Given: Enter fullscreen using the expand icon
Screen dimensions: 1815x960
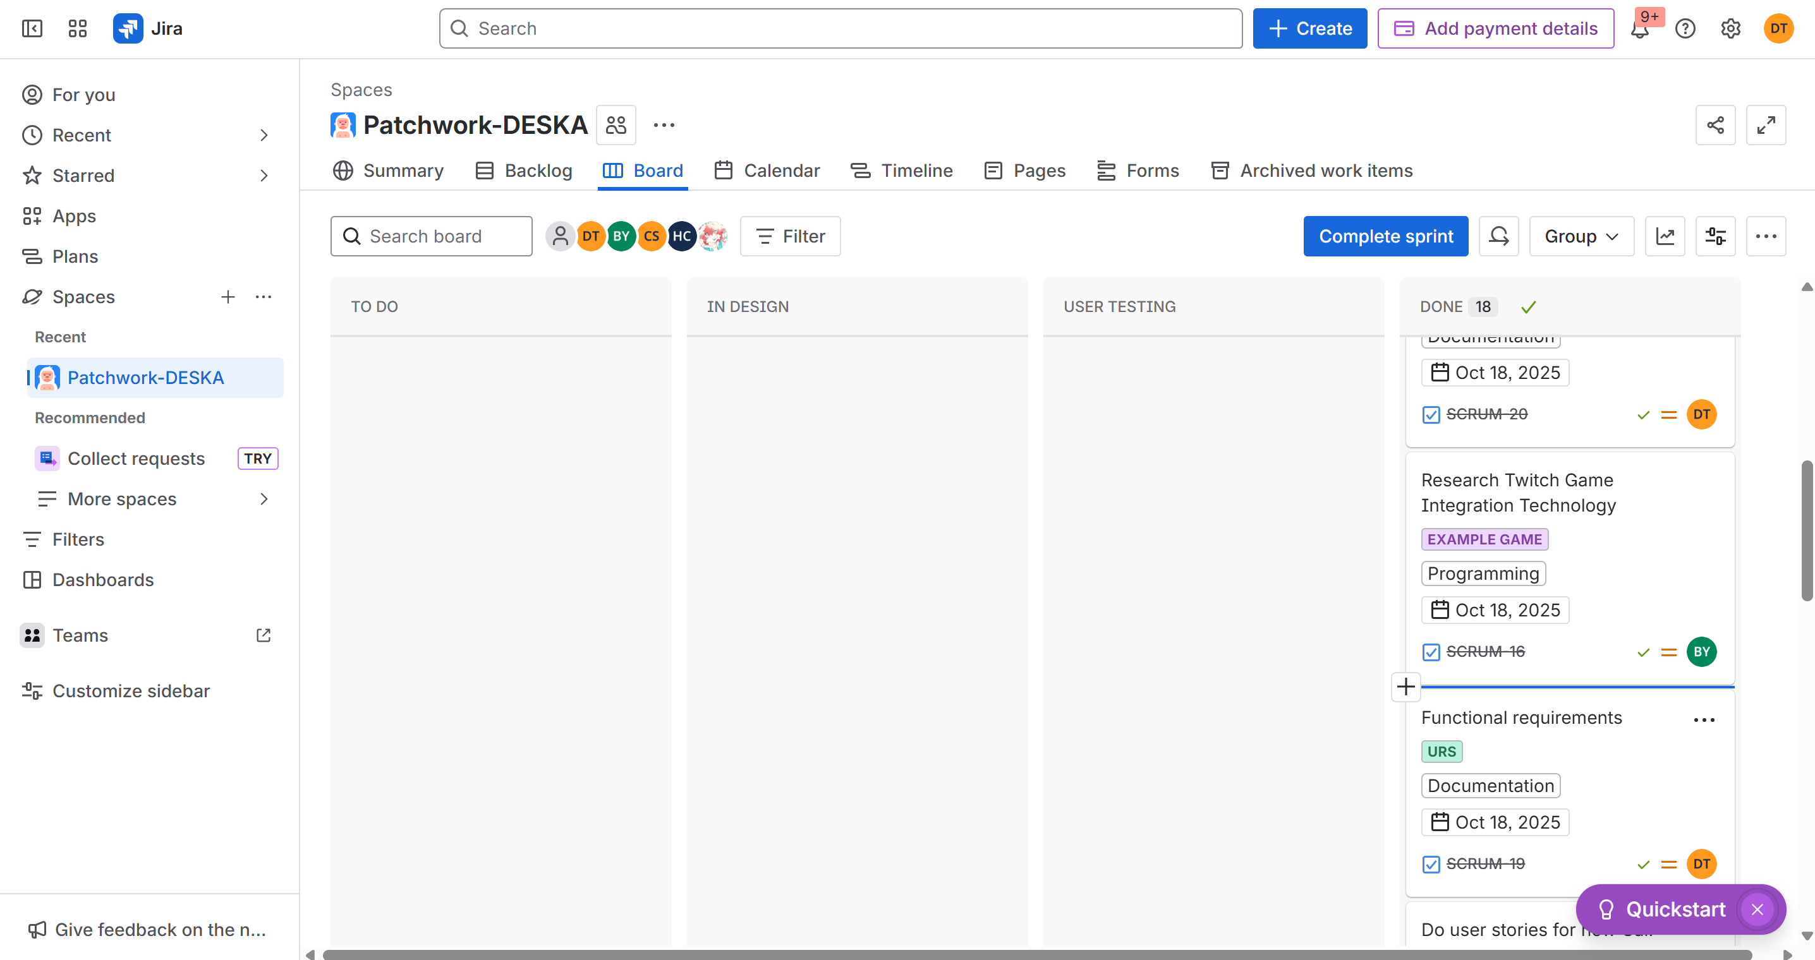Looking at the screenshot, I should [x=1766, y=124].
